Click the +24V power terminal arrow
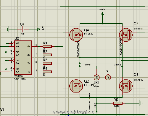Viewport: 148px width, 116px height. pyautogui.click(x=102, y=14)
